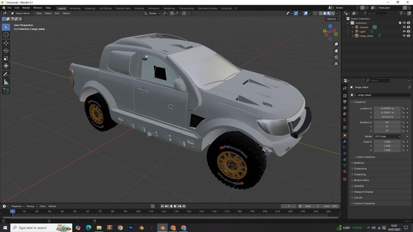Open the timeline Playback popover
Viewport: 413px width, 232px height.
[18, 206]
